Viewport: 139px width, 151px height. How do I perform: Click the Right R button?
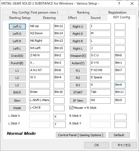[x=78, y=41]
